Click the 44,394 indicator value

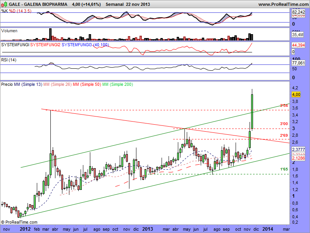pos(298,45)
